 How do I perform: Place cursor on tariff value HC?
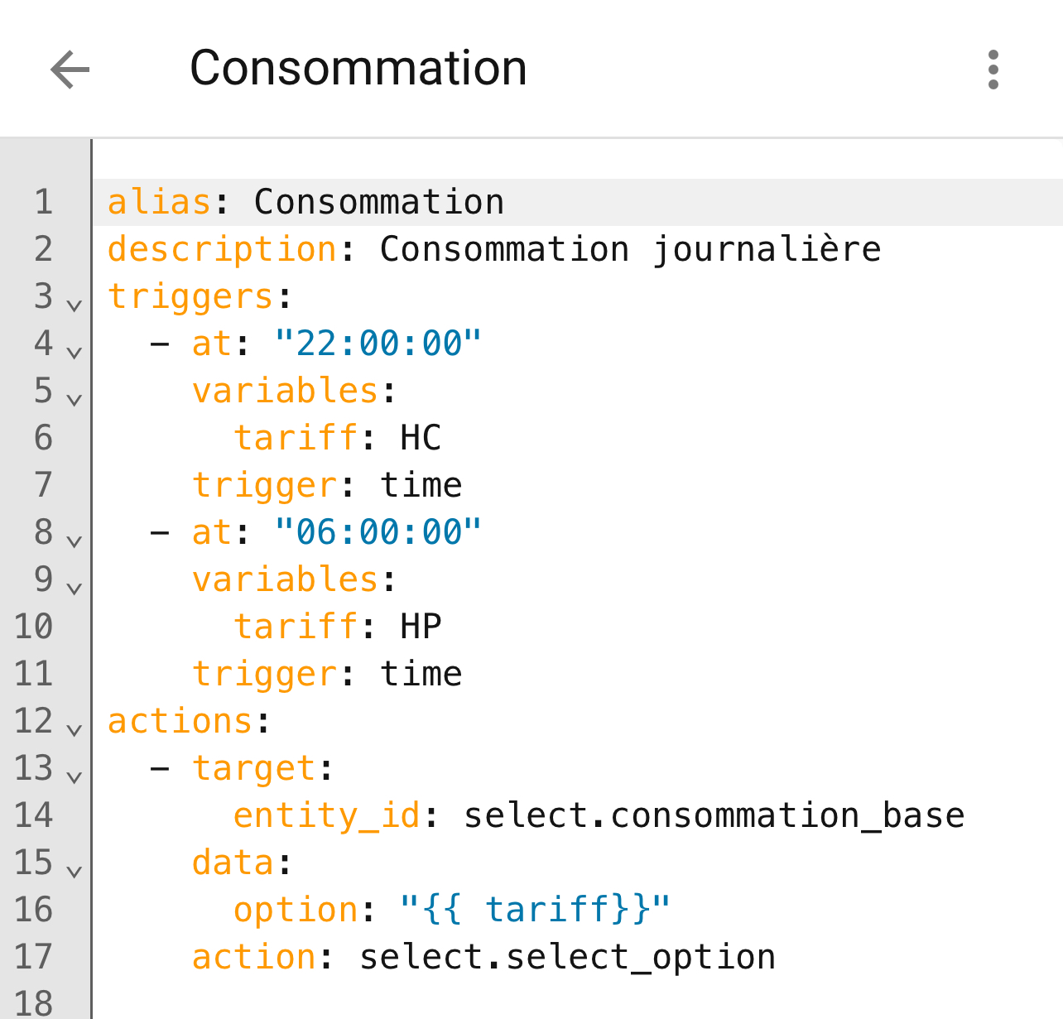click(421, 438)
